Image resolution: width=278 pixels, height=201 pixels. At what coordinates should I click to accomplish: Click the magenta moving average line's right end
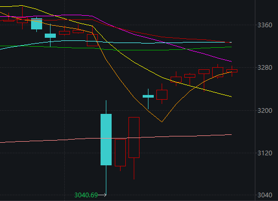(231, 61)
